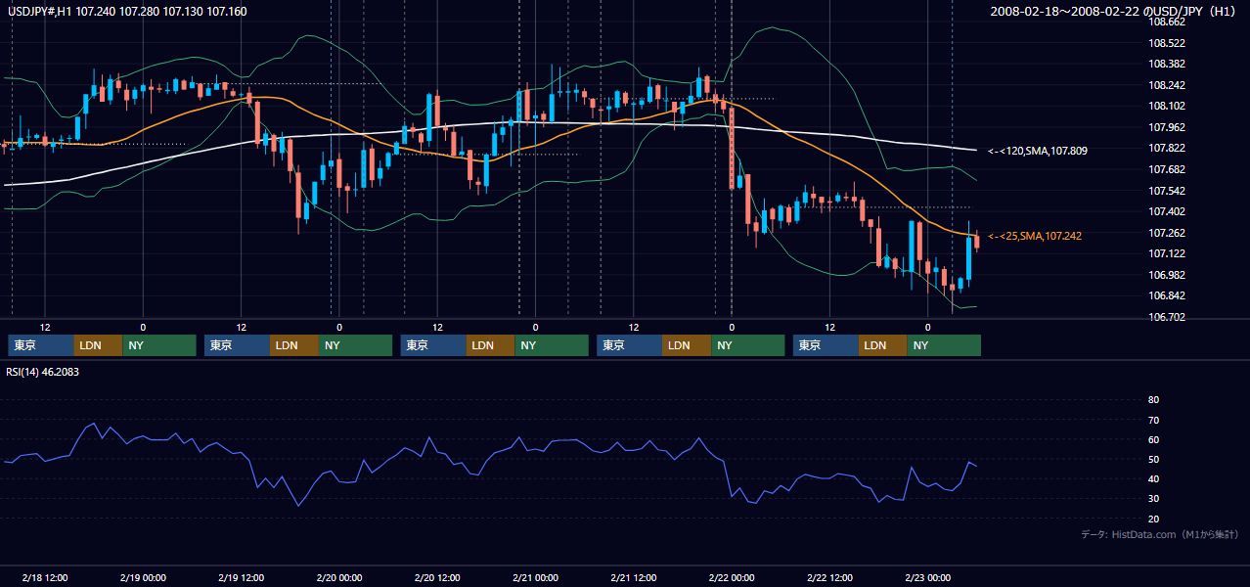This screenshot has height=587, width=1250.
Task: Click the RSI level 70 label
Action: point(1153,420)
